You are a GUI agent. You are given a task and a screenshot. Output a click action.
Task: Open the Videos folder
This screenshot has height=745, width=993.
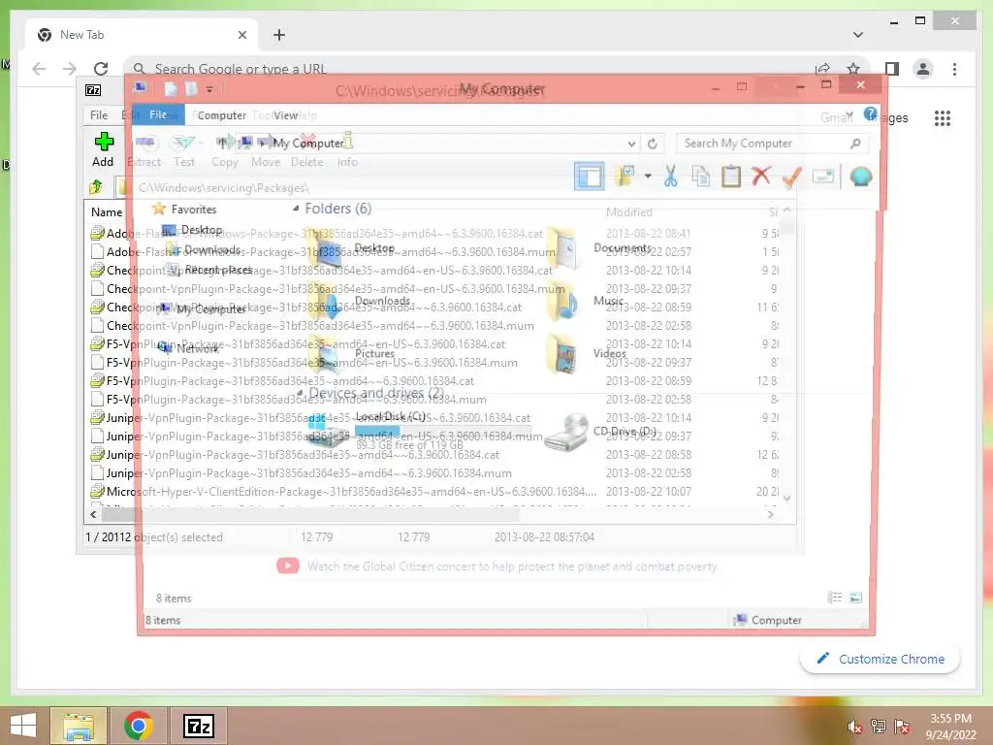click(587, 355)
